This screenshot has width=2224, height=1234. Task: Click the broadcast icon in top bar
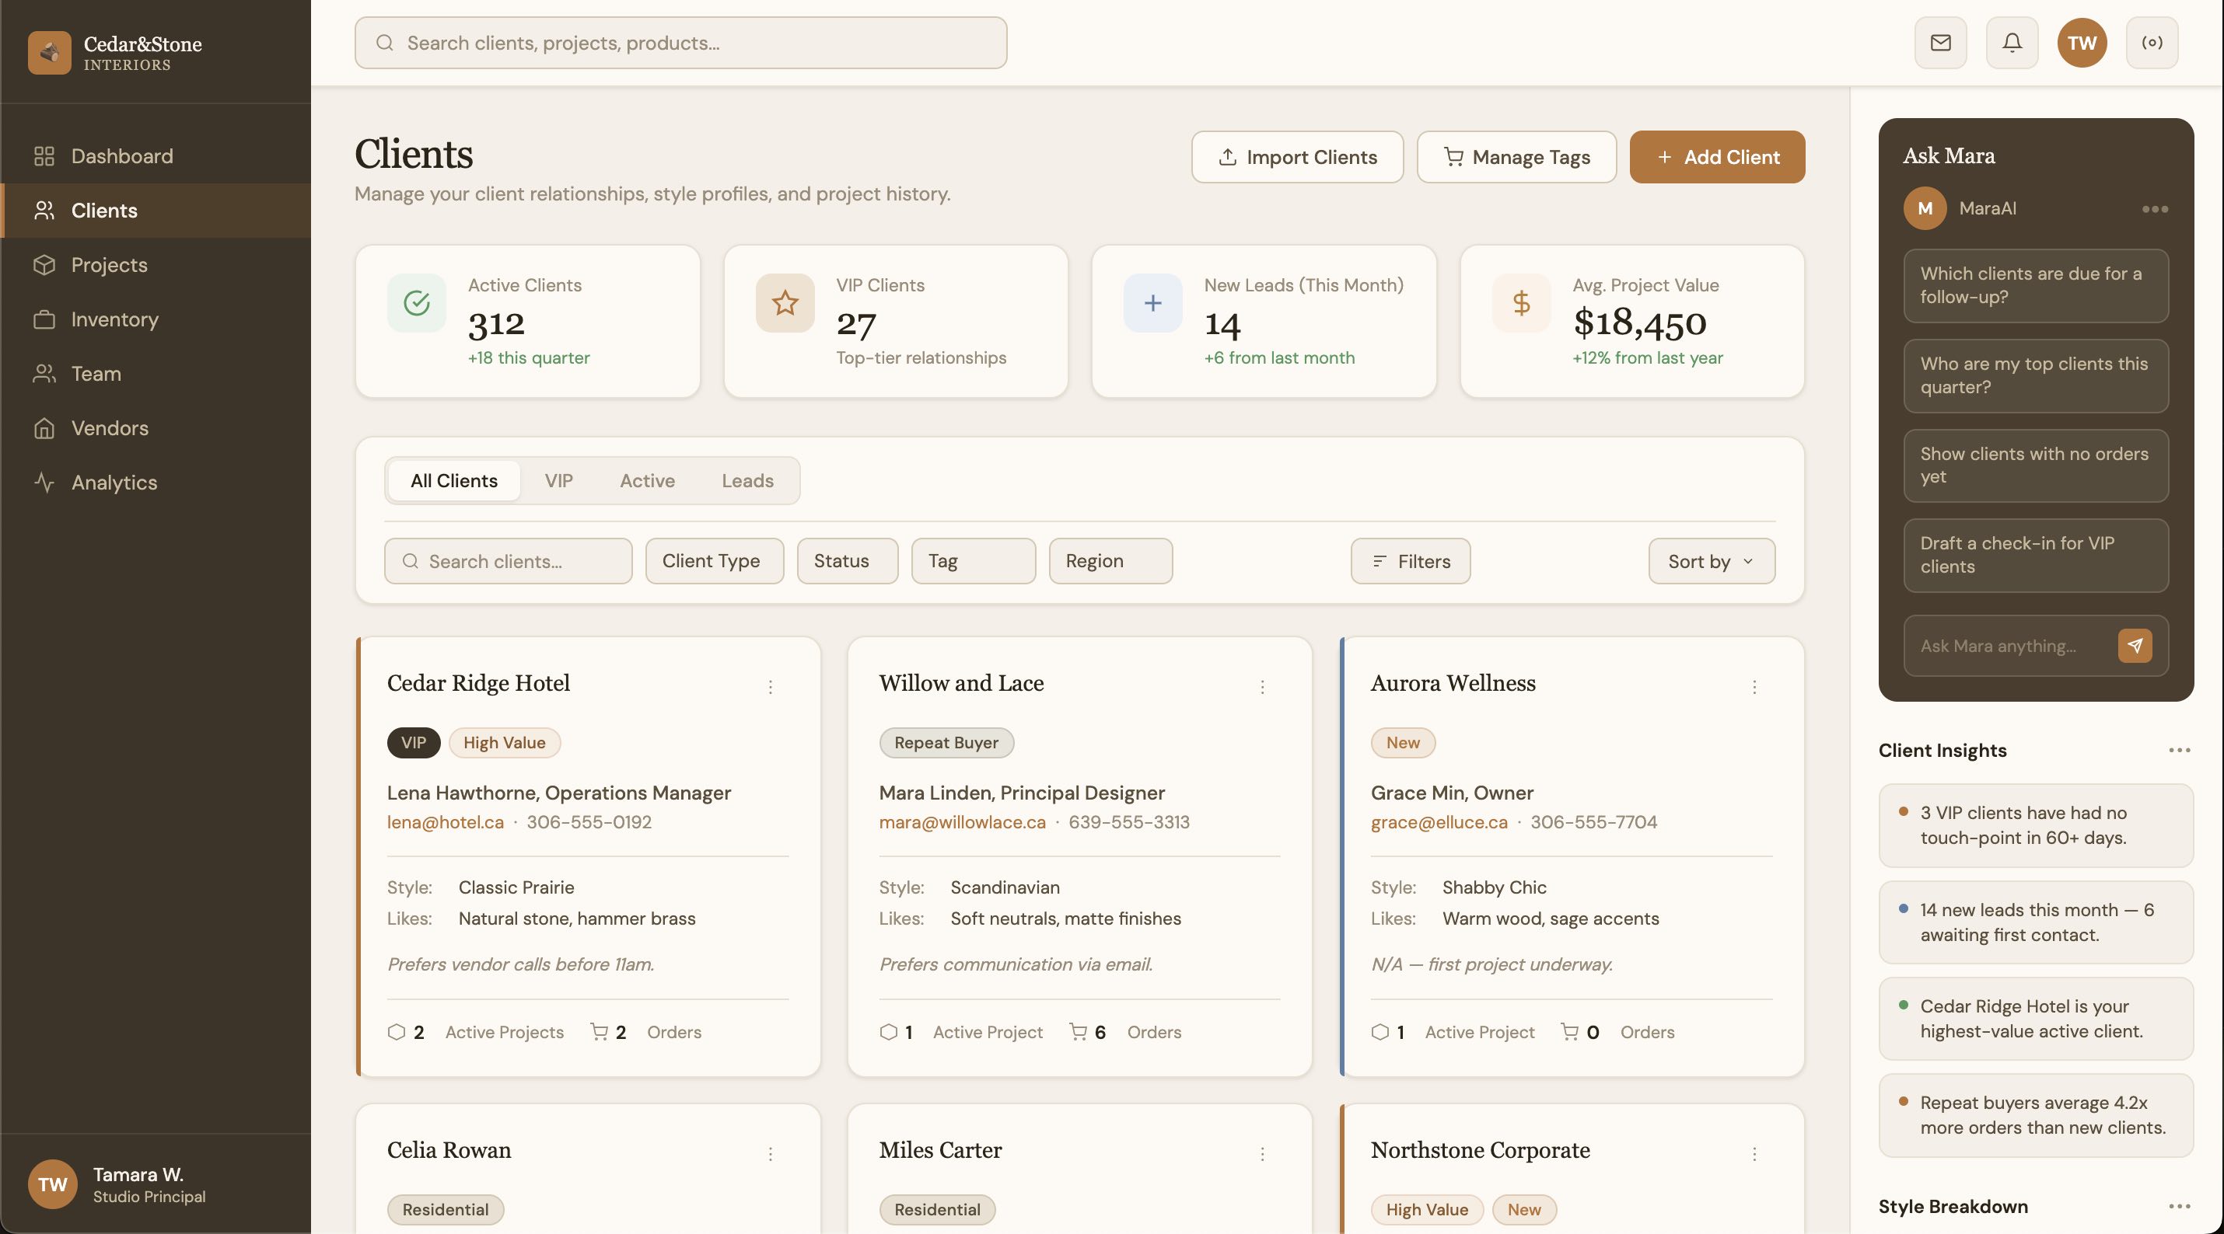(x=2152, y=42)
